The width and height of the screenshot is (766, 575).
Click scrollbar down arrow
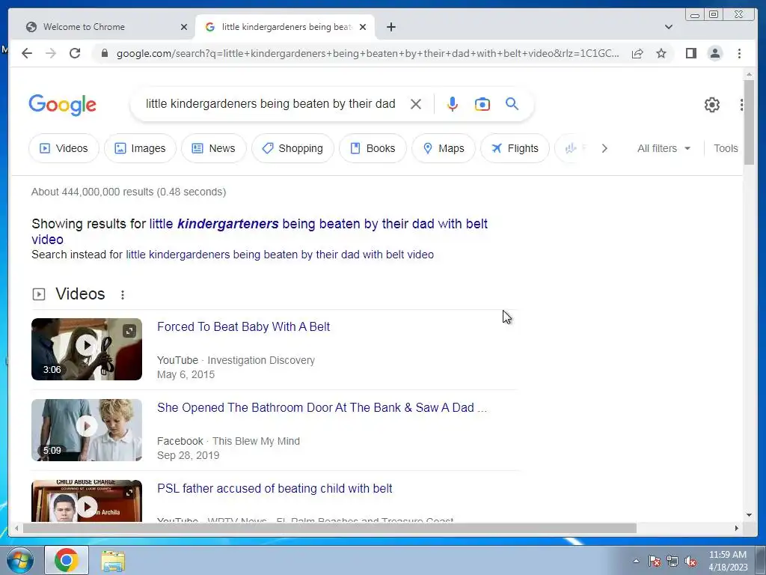pos(749,515)
